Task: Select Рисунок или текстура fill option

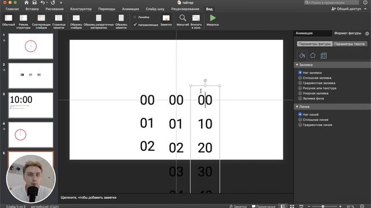Action: (x=300, y=88)
